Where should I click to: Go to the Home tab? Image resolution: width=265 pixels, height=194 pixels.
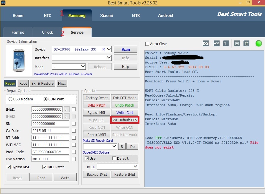click(18, 15)
